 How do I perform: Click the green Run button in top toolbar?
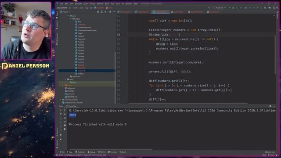[x=230, y=8]
